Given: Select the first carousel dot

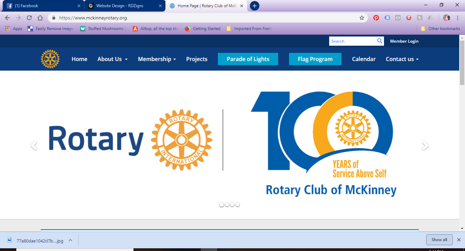Looking at the screenshot, I should tap(222, 205).
